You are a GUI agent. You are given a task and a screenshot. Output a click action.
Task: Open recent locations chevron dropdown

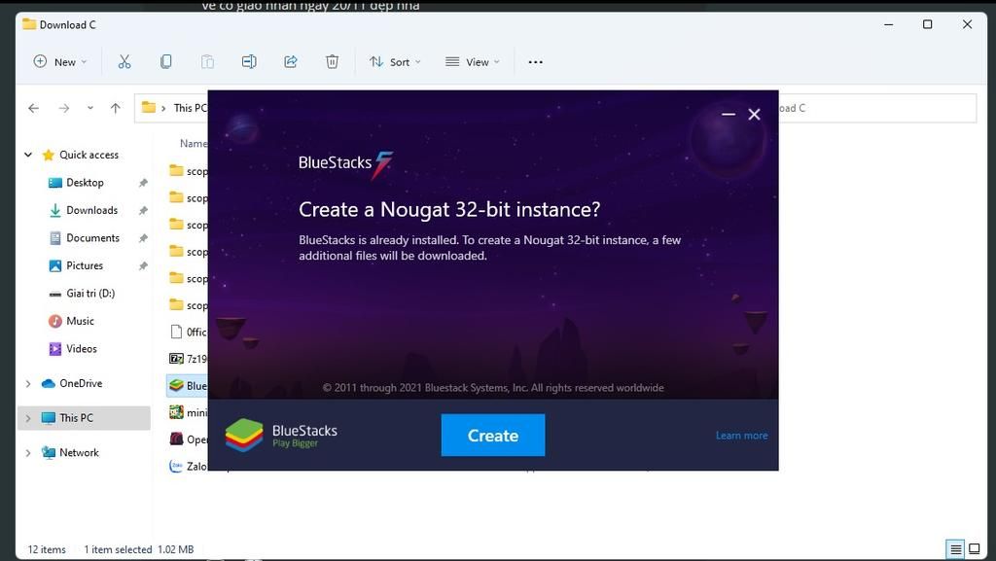90,109
